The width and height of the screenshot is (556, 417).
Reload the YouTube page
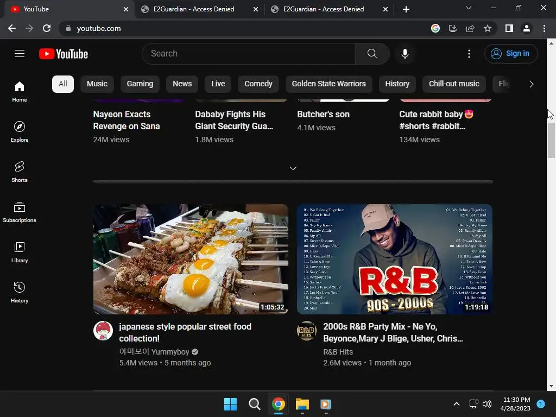coord(47,28)
